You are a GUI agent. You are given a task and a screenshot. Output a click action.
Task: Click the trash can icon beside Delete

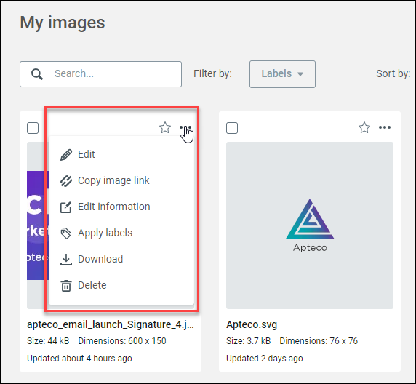coord(66,286)
